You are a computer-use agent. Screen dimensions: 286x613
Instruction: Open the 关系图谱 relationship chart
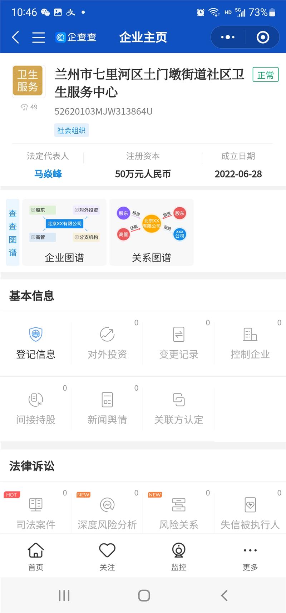pyautogui.click(x=152, y=232)
